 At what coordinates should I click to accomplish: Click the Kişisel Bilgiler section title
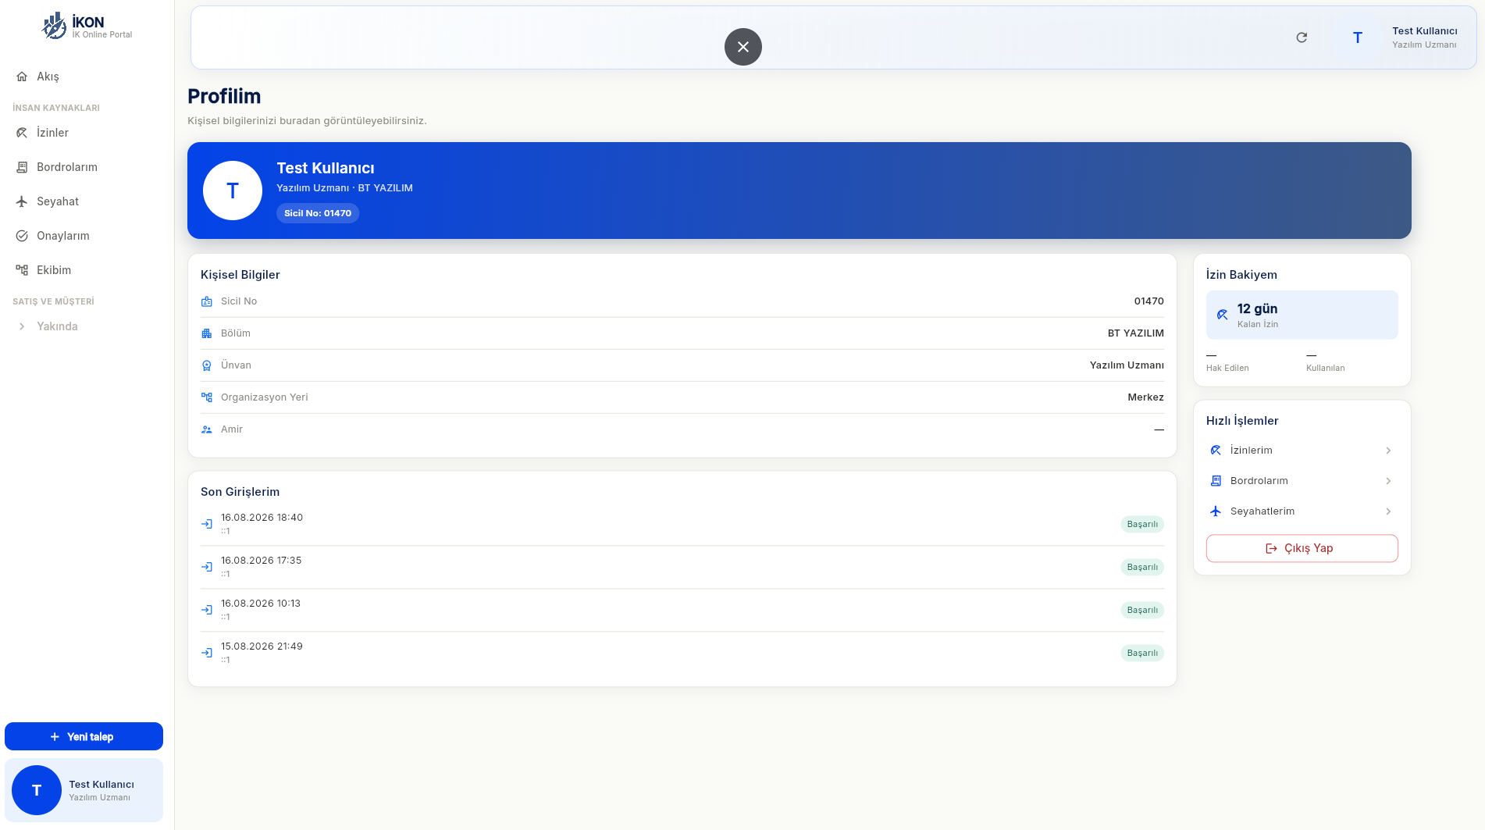point(240,275)
